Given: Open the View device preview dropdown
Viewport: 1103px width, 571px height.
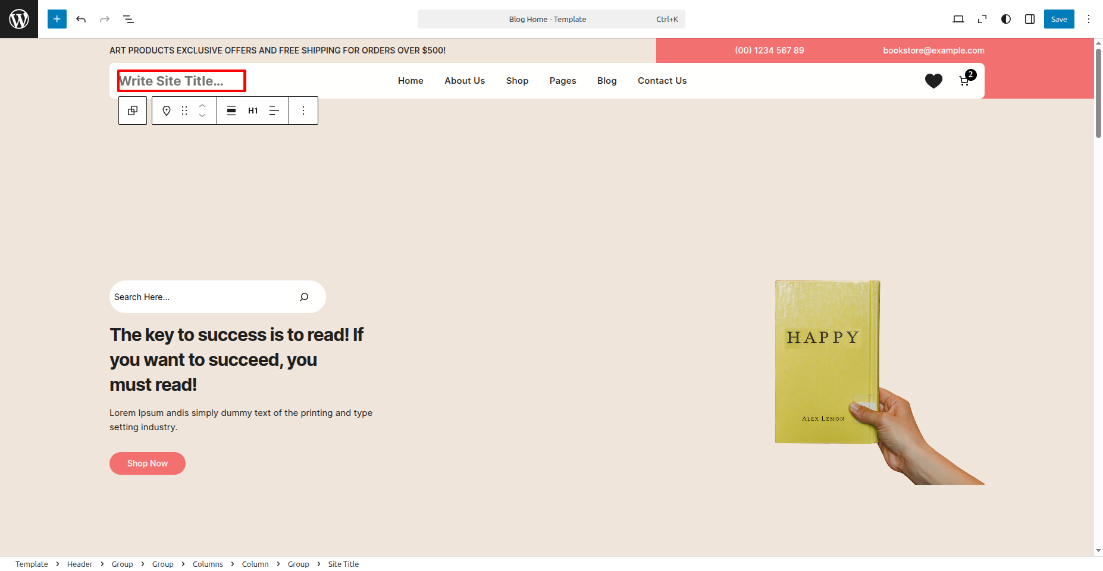Looking at the screenshot, I should [x=958, y=19].
